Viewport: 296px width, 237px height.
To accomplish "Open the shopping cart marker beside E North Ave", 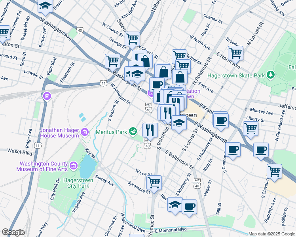I will point(235,53).
